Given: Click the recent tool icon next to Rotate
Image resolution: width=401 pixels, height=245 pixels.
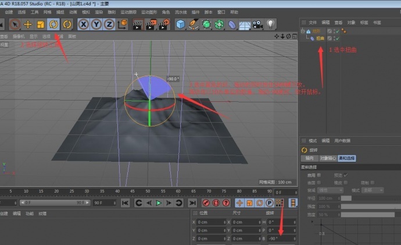Looking at the screenshot, I should pyautogui.click(x=67, y=24).
